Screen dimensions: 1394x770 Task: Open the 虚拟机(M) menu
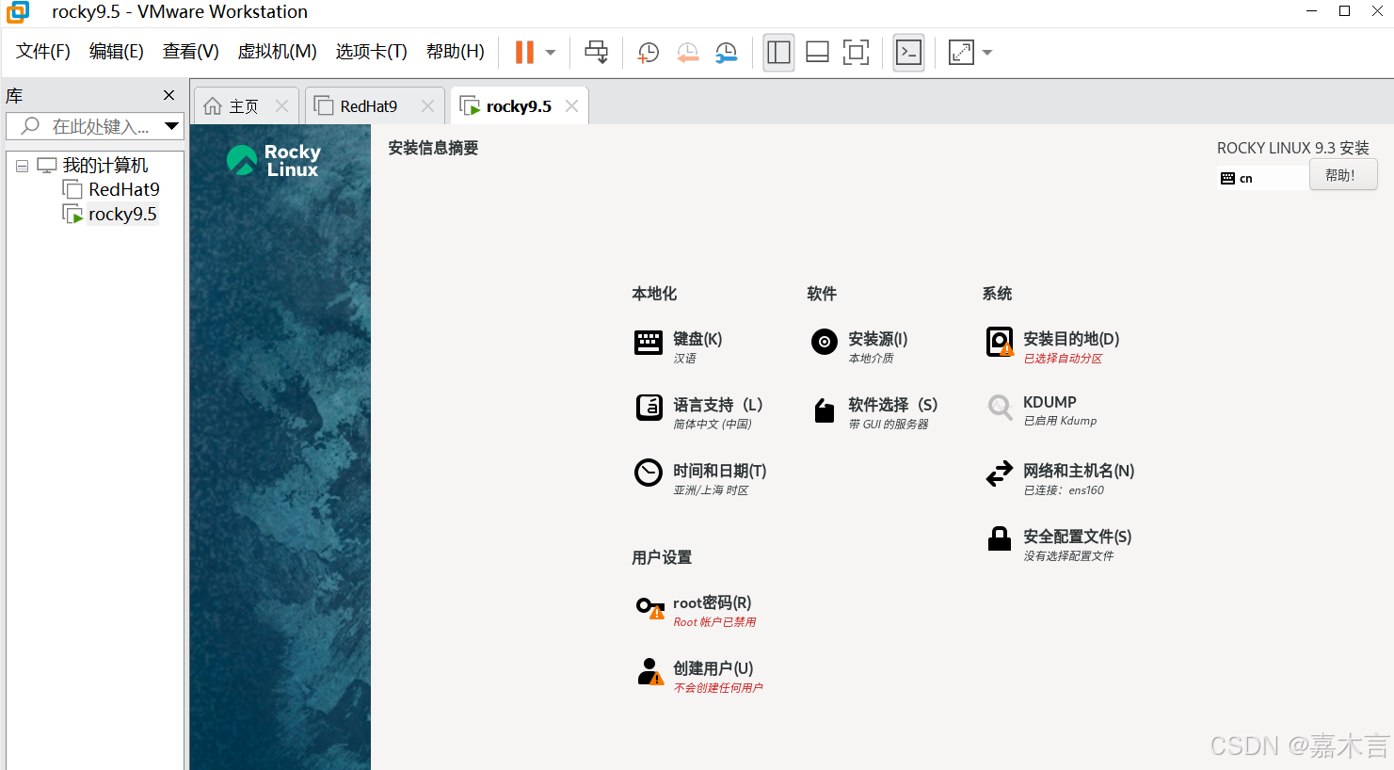tap(277, 52)
